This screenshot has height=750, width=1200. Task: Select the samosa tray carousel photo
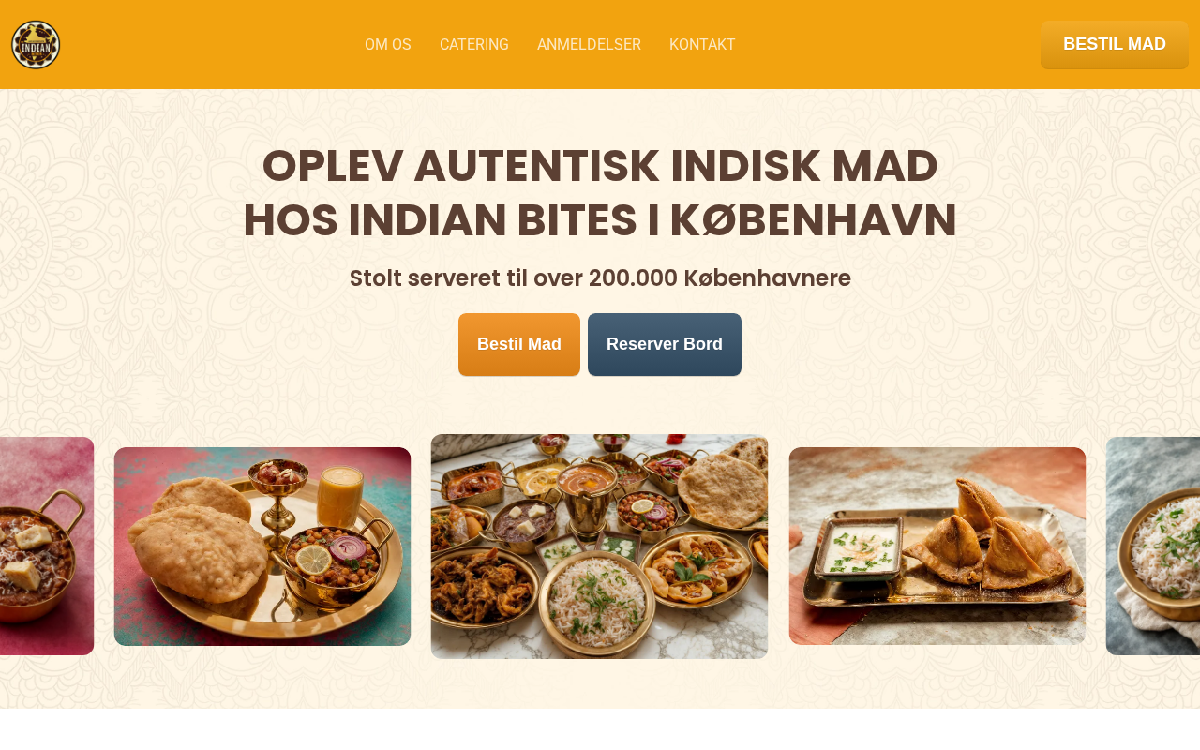pos(937,546)
